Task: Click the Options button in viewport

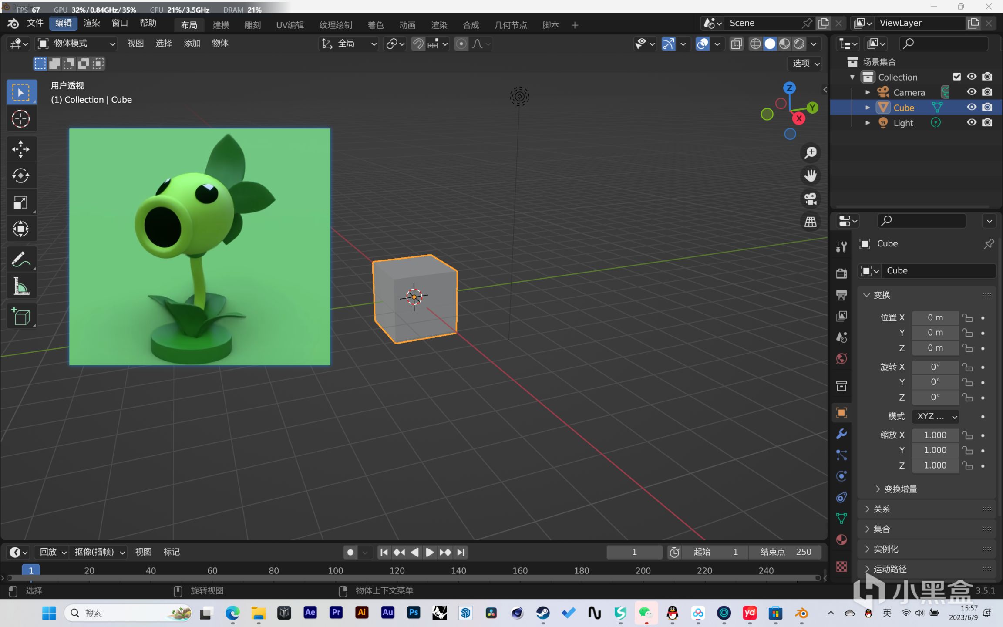Action: pyautogui.click(x=804, y=63)
